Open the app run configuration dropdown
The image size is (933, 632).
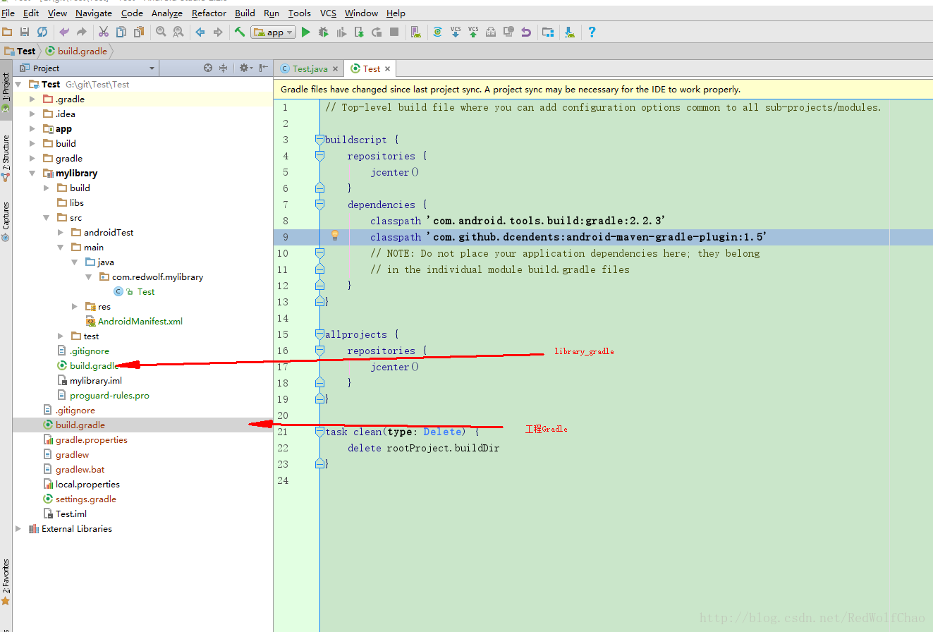(273, 32)
